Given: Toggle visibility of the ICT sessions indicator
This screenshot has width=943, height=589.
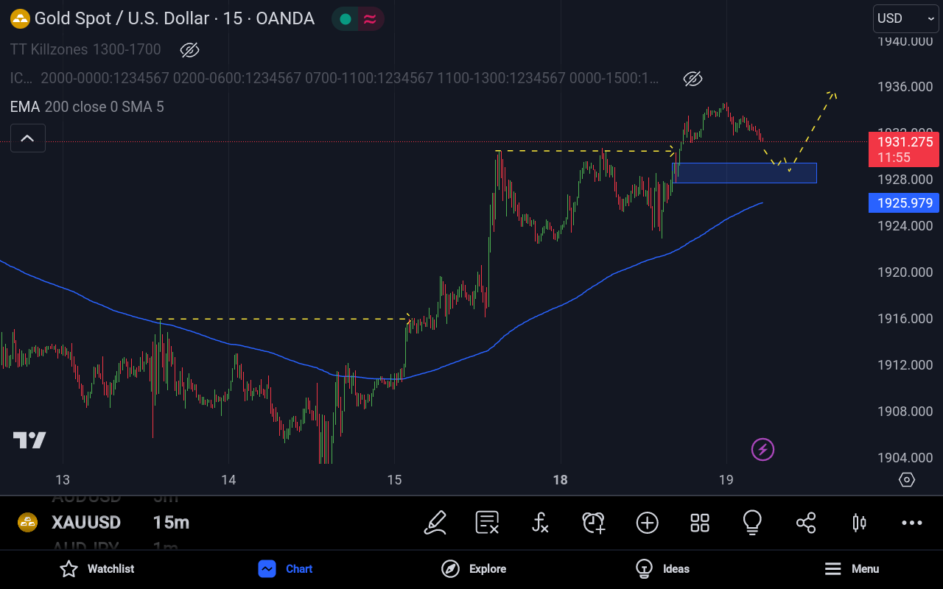Looking at the screenshot, I should [693, 79].
